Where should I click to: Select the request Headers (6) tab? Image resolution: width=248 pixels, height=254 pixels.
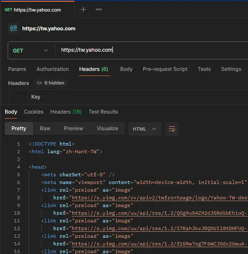(94, 69)
